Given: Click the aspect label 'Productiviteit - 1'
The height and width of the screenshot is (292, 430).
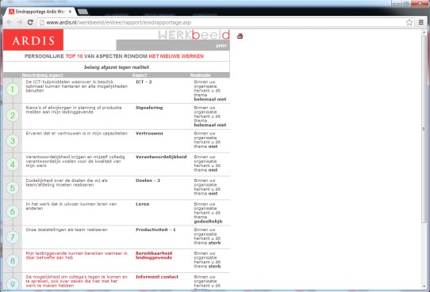Looking at the screenshot, I should 155,229.
